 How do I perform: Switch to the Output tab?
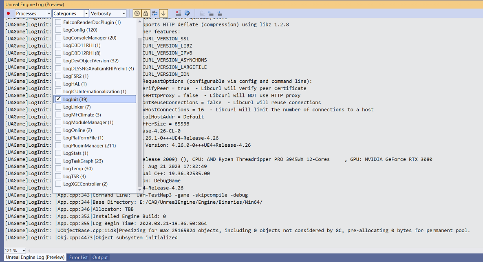[100, 258]
